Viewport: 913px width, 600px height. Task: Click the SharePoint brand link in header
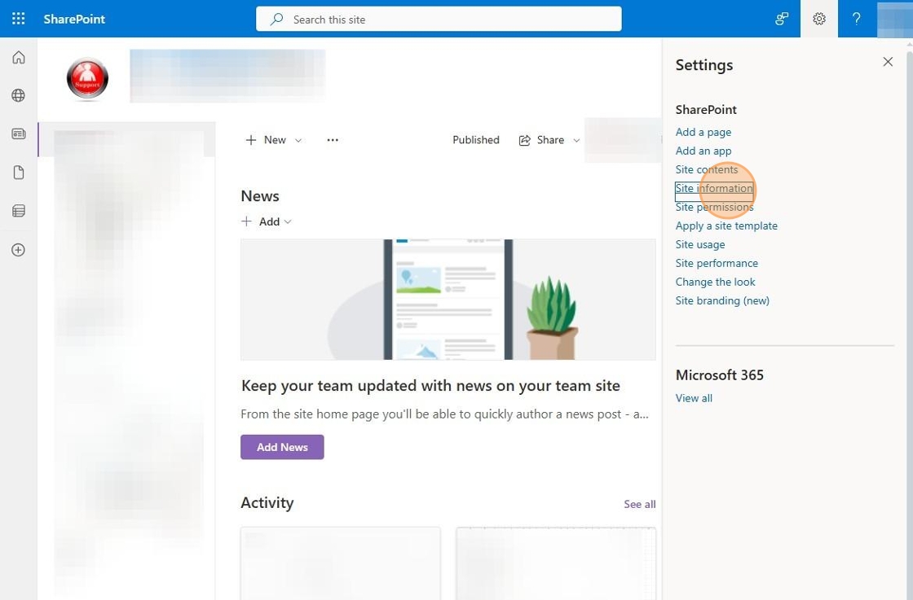pos(74,19)
